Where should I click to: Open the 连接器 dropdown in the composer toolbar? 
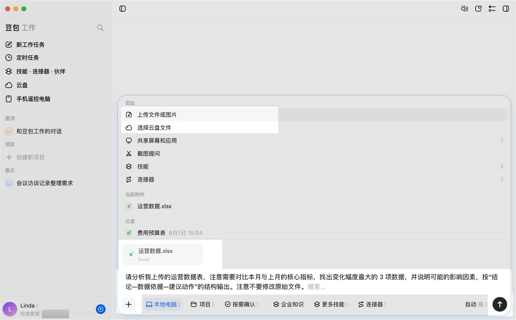click(x=372, y=304)
